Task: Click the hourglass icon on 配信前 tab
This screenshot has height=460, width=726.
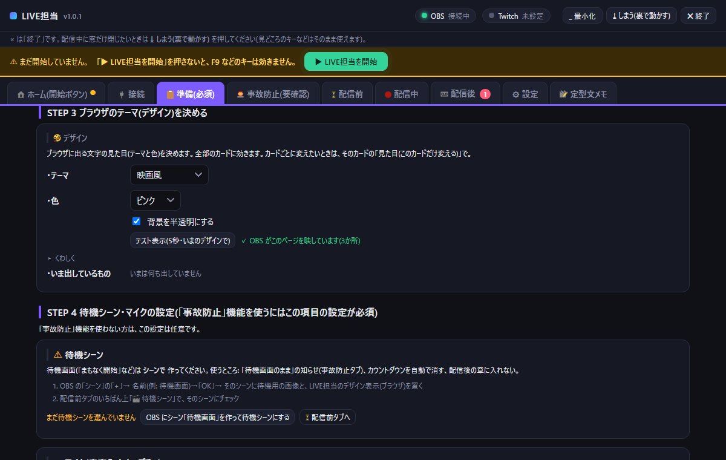Action: pyautogui.click(x=333, y=94)
